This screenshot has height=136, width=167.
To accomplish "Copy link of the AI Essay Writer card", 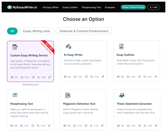I will pyautogui.click(x=103, y=77).
